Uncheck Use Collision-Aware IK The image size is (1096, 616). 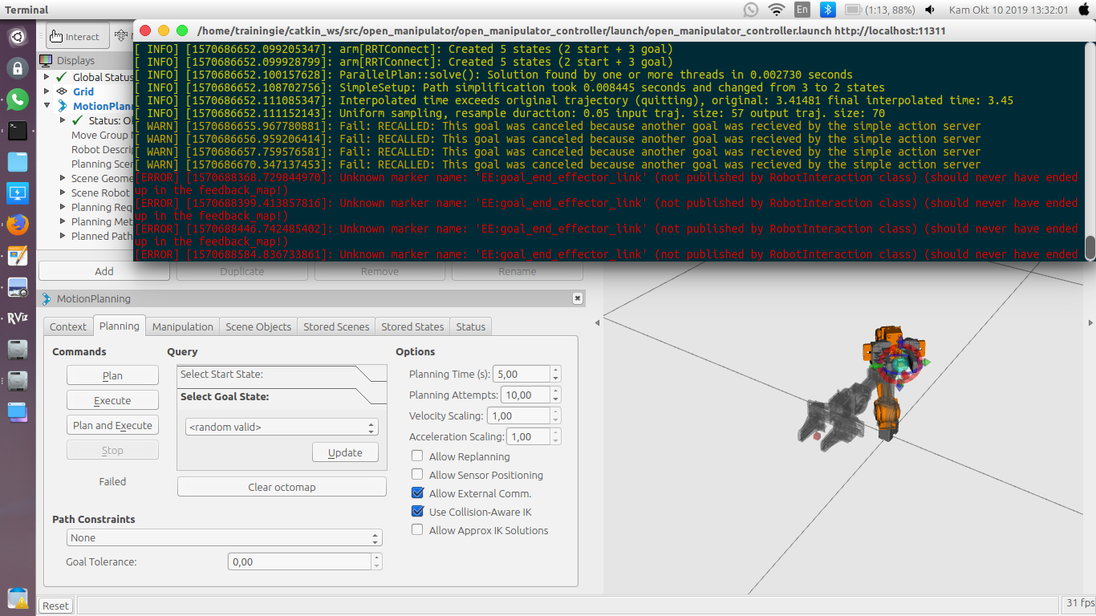coord(417,512)
